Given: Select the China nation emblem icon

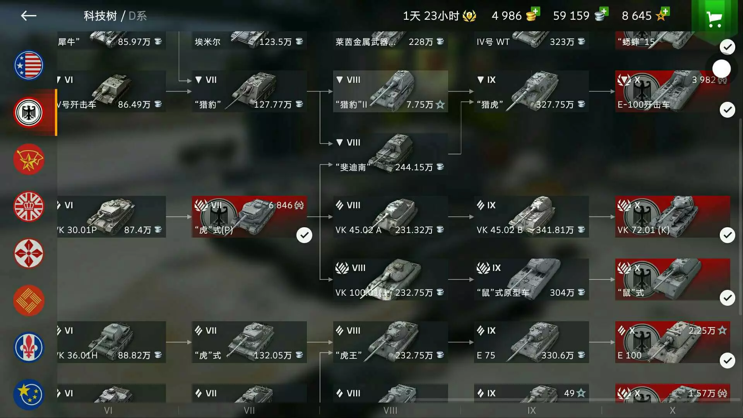Looking at the screenshot, I should point(29,300).
